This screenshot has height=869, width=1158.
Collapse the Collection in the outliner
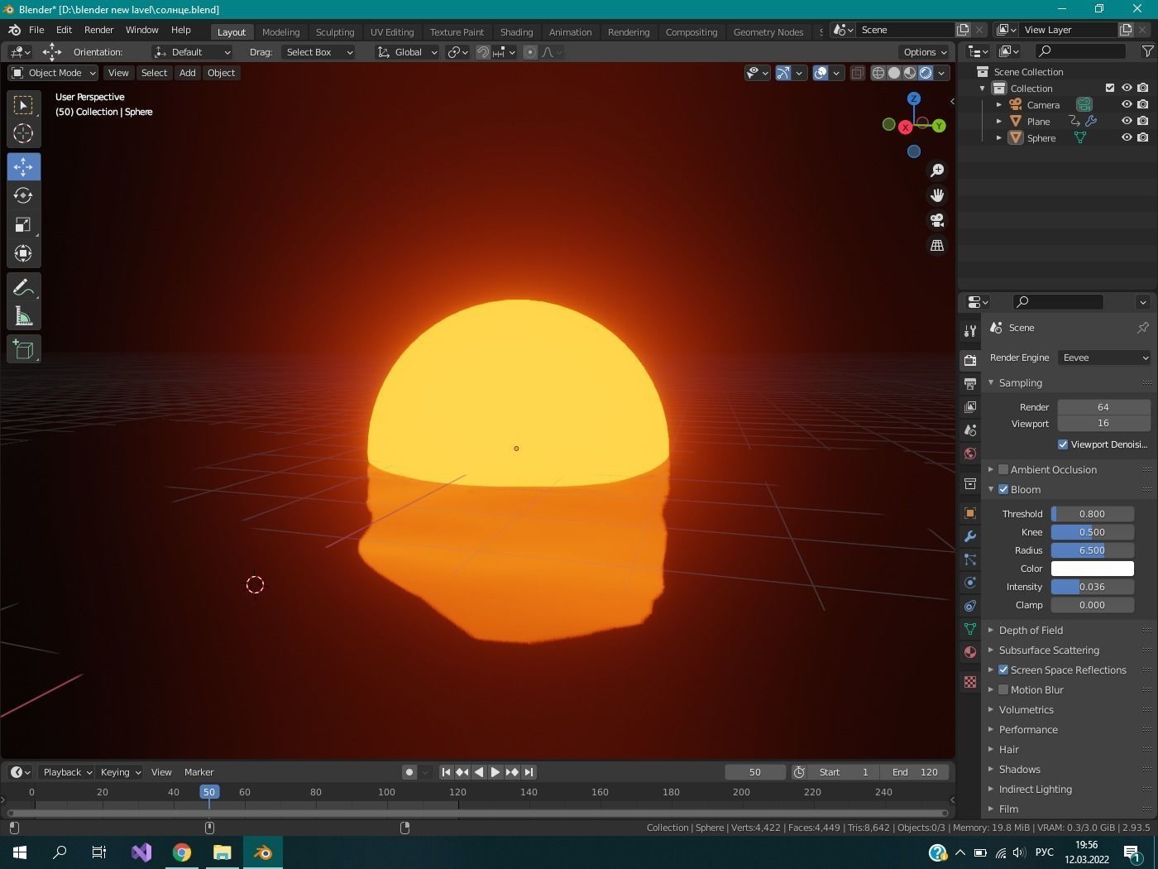tap(983, 88)
